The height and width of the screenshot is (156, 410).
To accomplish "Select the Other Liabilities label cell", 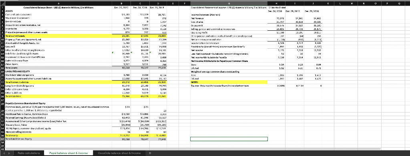I will pyautogui.click(x=58, y=92).
